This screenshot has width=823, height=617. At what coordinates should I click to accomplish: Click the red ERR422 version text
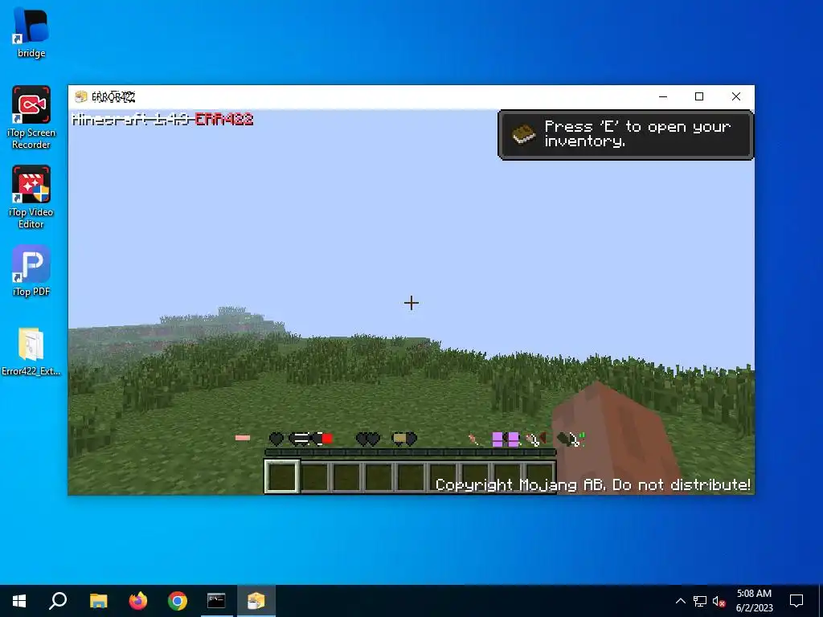pos(224,120)
